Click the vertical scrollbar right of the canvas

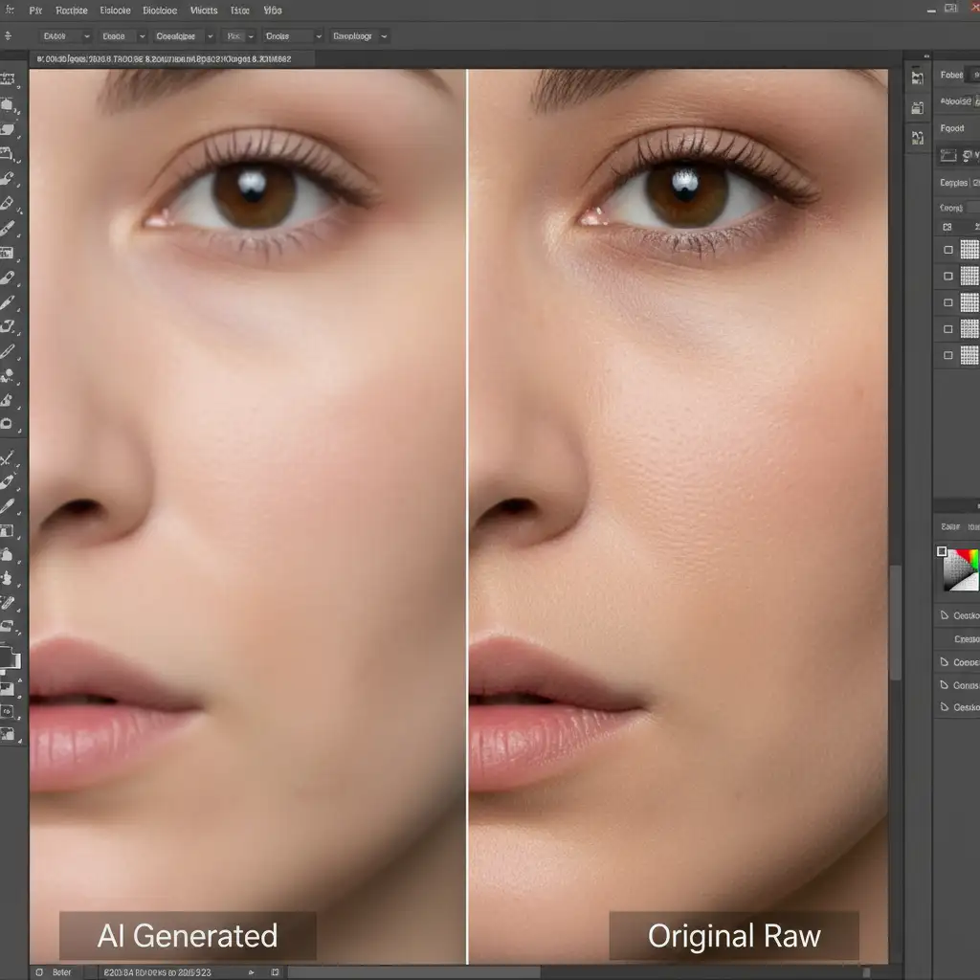click(896, 622)
